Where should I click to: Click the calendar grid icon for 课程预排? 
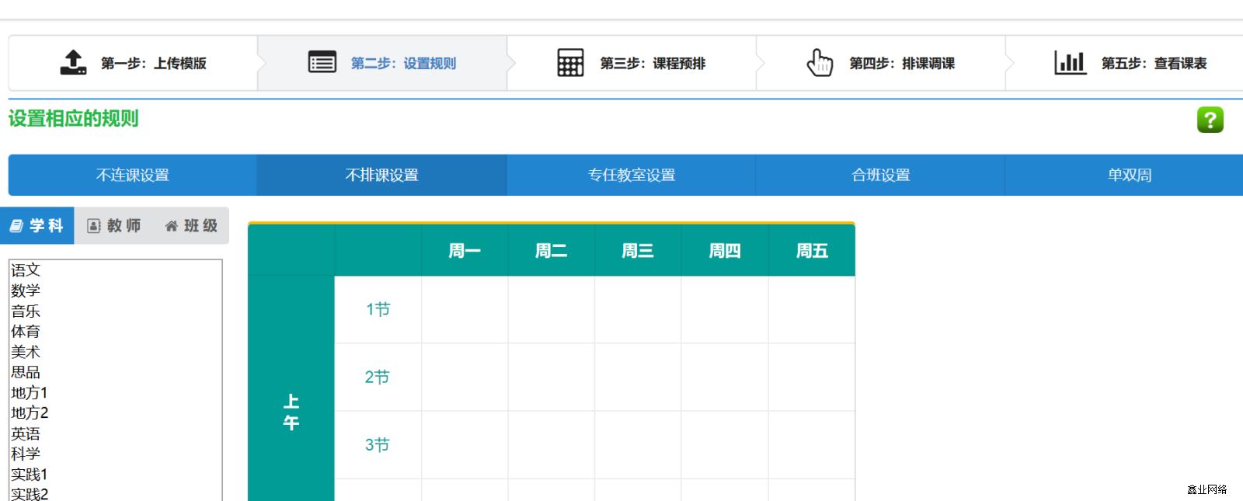[x=570, y=62]
